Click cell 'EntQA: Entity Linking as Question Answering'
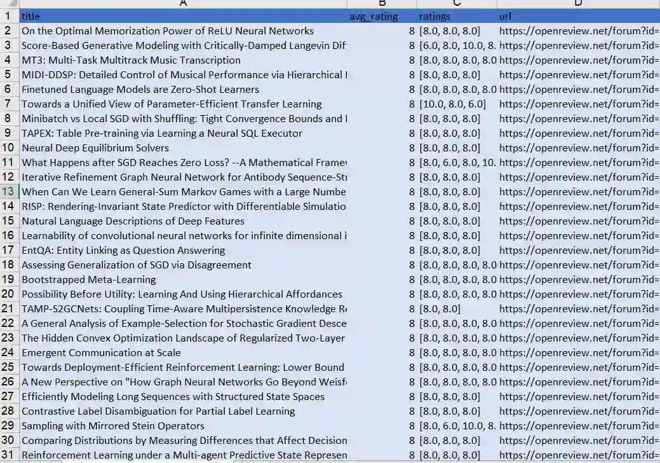The image size is (660, 463). click(183, 250)
